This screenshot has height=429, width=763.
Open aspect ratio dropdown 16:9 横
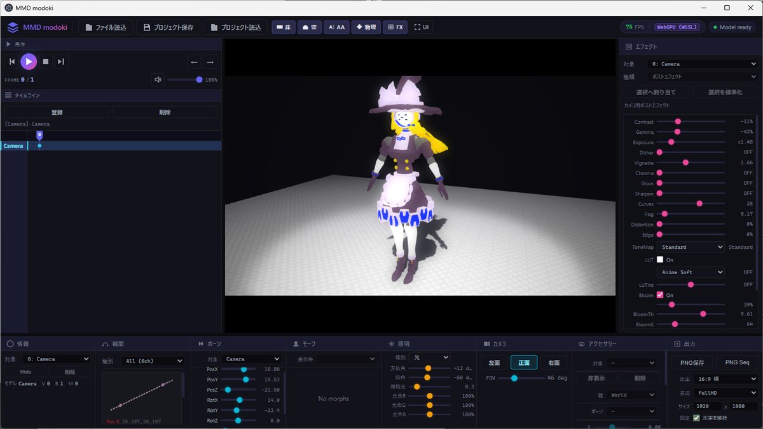click(726, 379)
